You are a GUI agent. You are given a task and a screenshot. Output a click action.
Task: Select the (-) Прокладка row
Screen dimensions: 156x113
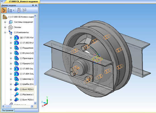(x=26, y=58)
